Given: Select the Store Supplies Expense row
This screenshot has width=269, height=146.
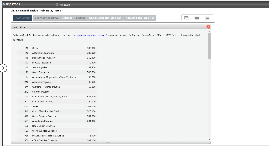Looking at the screenshot, I should point(57,131).
